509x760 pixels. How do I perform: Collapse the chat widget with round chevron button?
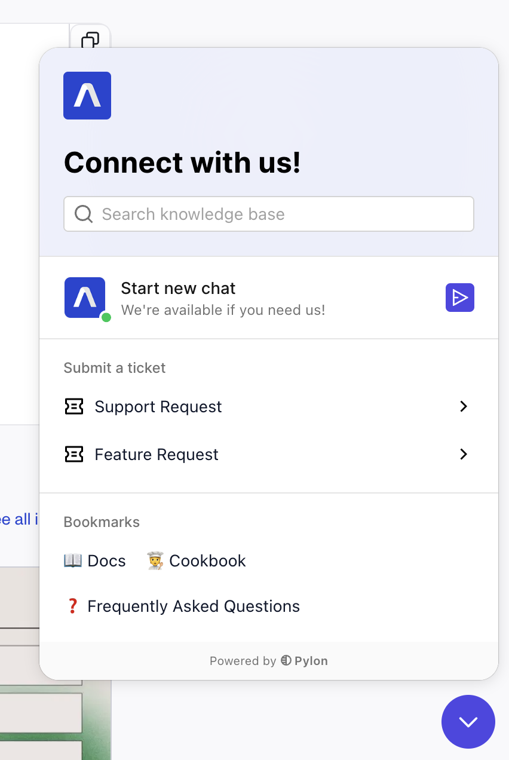468,722
